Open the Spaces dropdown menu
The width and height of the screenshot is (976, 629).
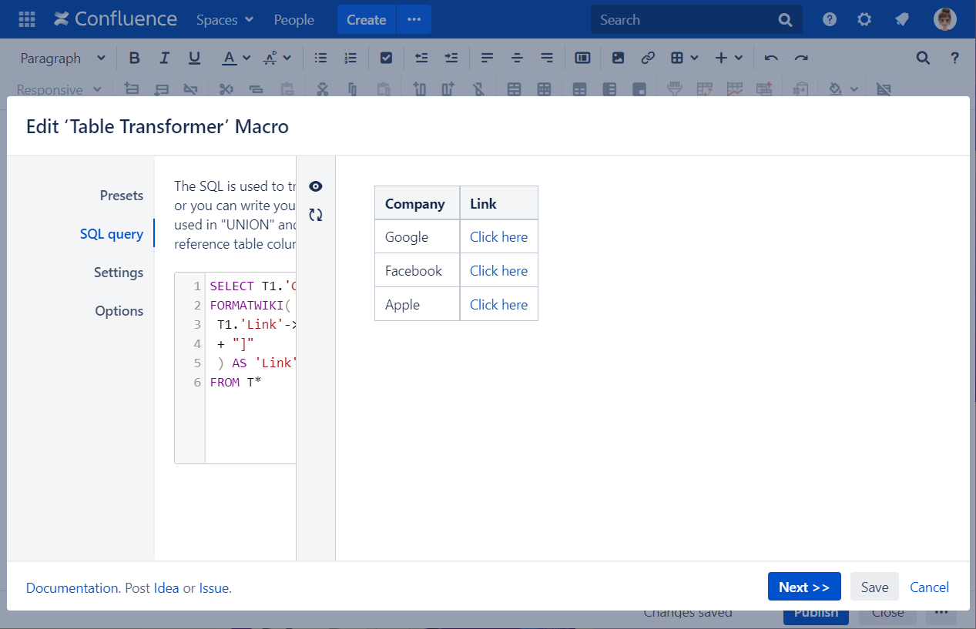pyautogui.click(x=225, y=20)
